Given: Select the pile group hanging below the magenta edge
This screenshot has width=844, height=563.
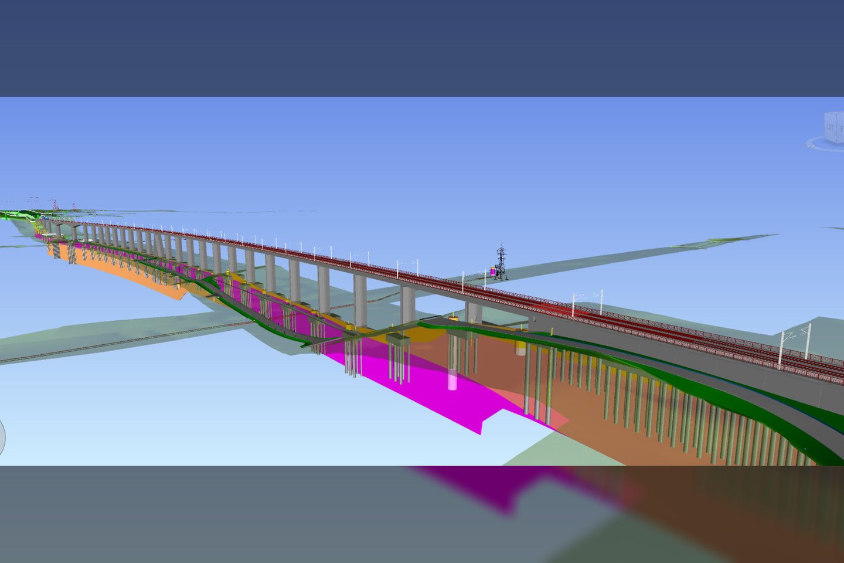Looking at the screenshot, I should (353, 359).
